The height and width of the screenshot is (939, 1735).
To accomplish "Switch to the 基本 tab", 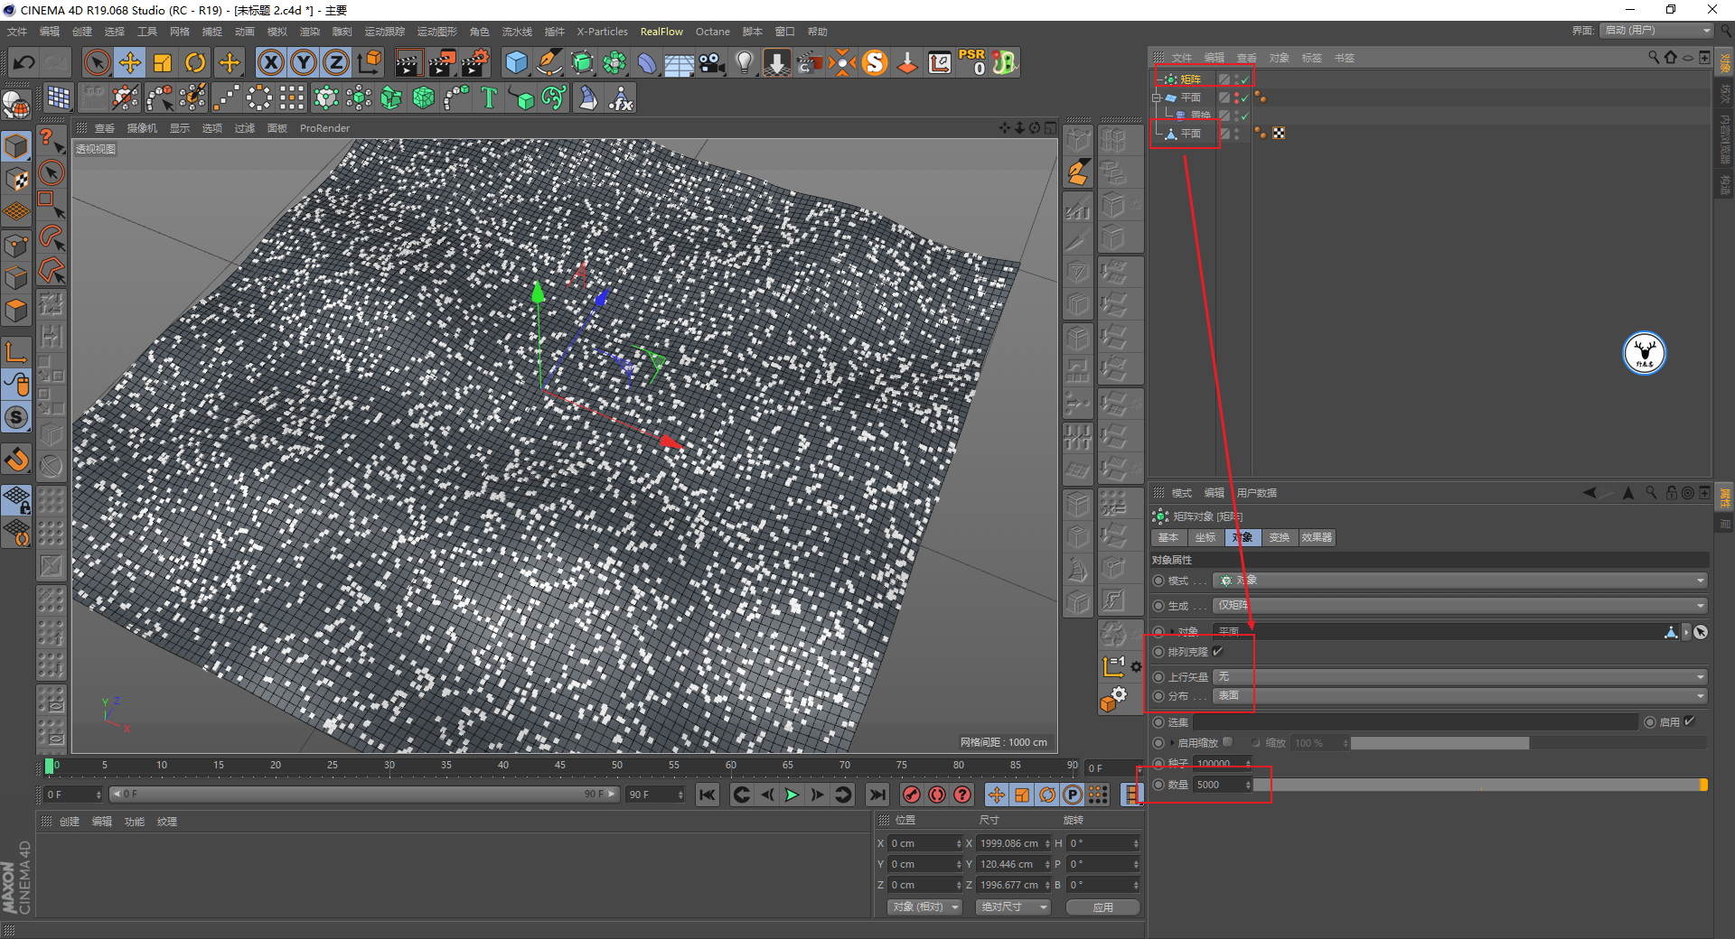I will click(1168, 537).
